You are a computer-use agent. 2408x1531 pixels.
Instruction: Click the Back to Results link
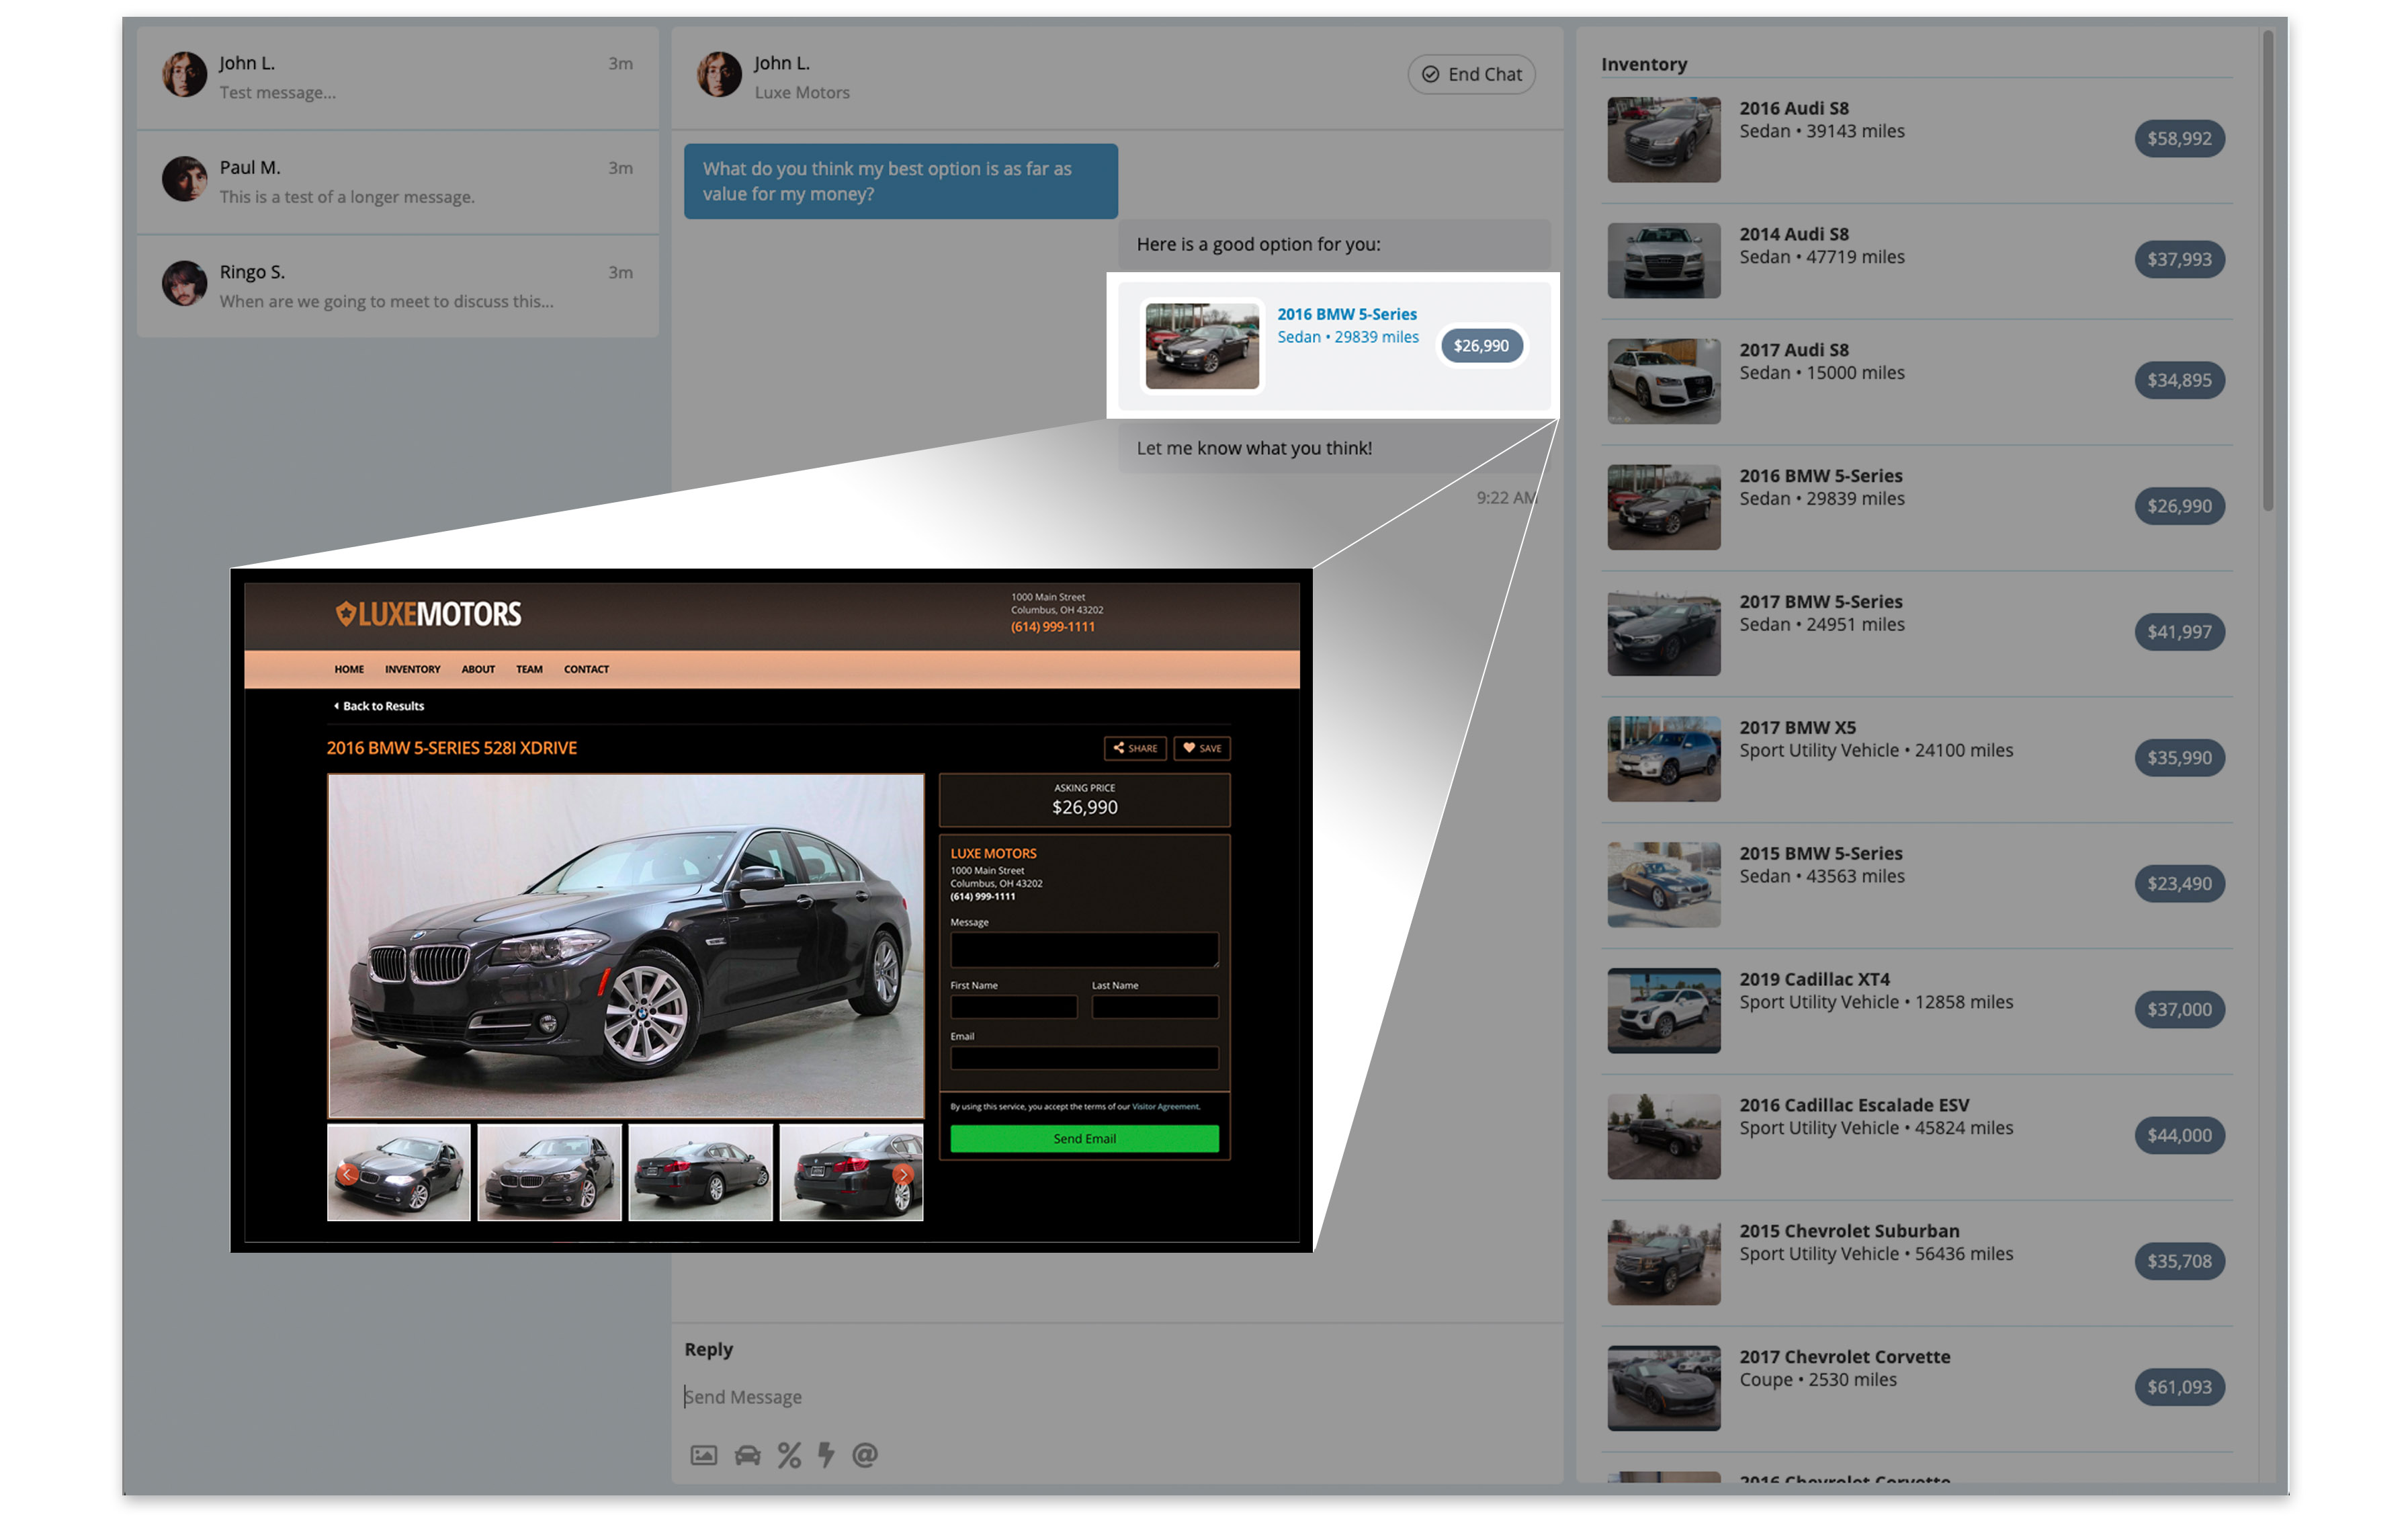tap(379, 706)
